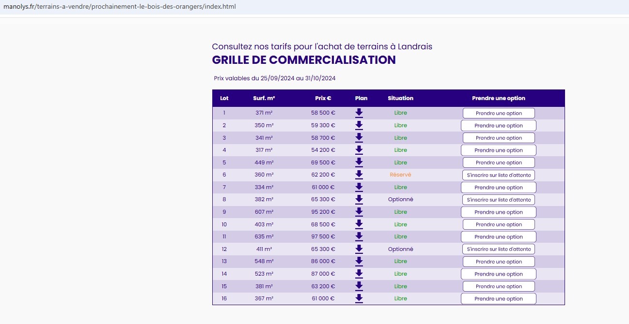Click the Prix € column header
Screen dimensions: 629x324
pos(323,98)
